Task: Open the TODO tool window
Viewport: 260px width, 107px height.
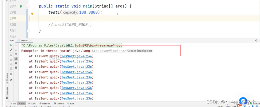Action: (x=32, y=104)
